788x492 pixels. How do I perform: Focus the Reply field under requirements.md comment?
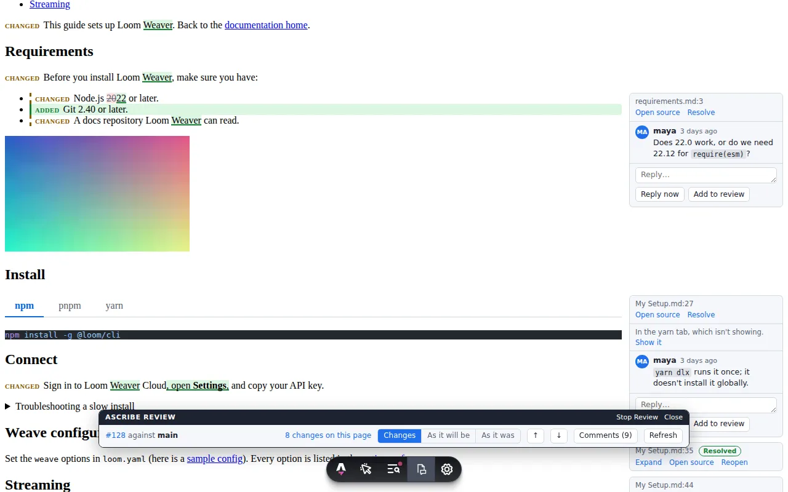coord(706,175)
